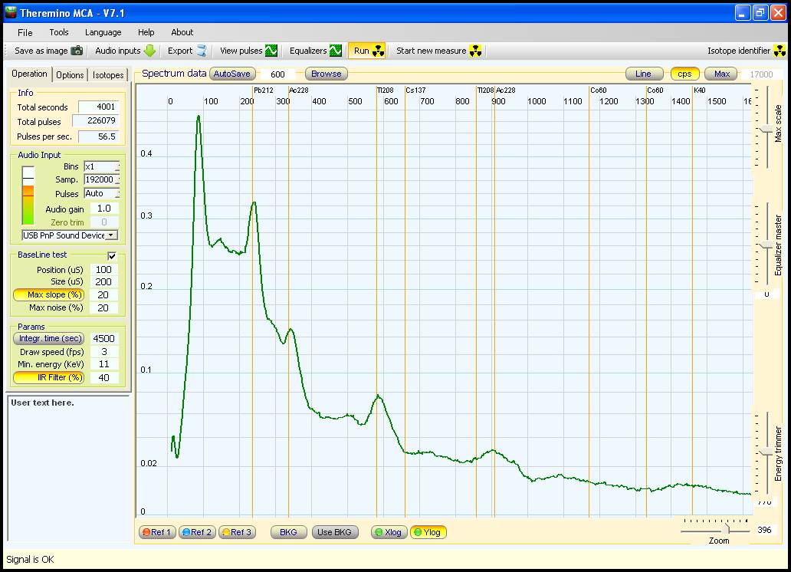Click the Integr. time value field
Viewport: 791px width, 572px height.
tap(103, 339)
